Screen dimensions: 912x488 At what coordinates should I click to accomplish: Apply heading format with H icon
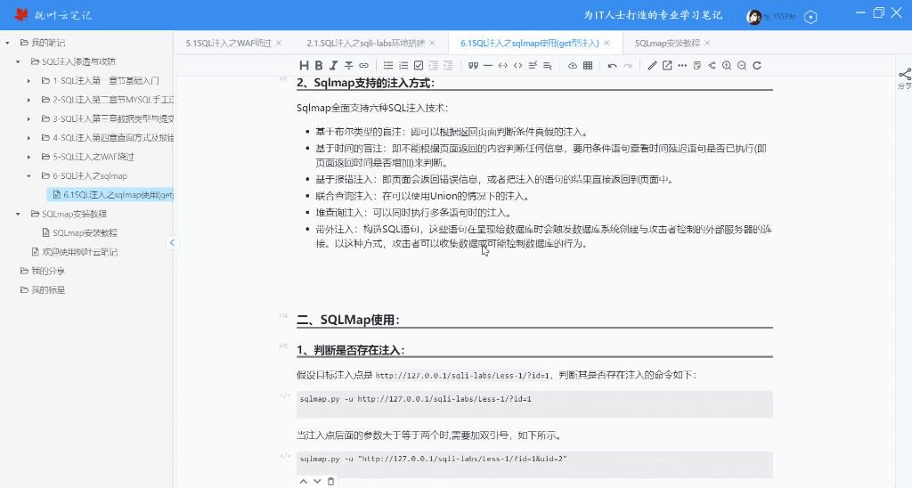304,65
